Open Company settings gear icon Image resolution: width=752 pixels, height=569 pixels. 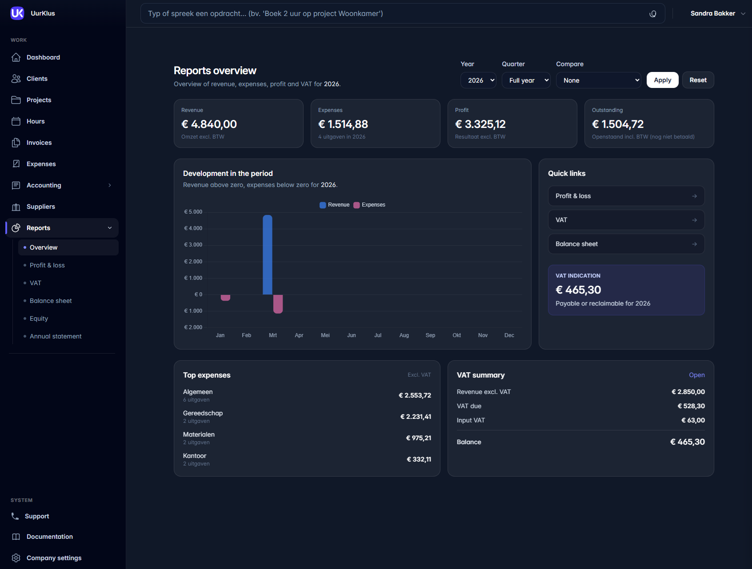point(16,558)
